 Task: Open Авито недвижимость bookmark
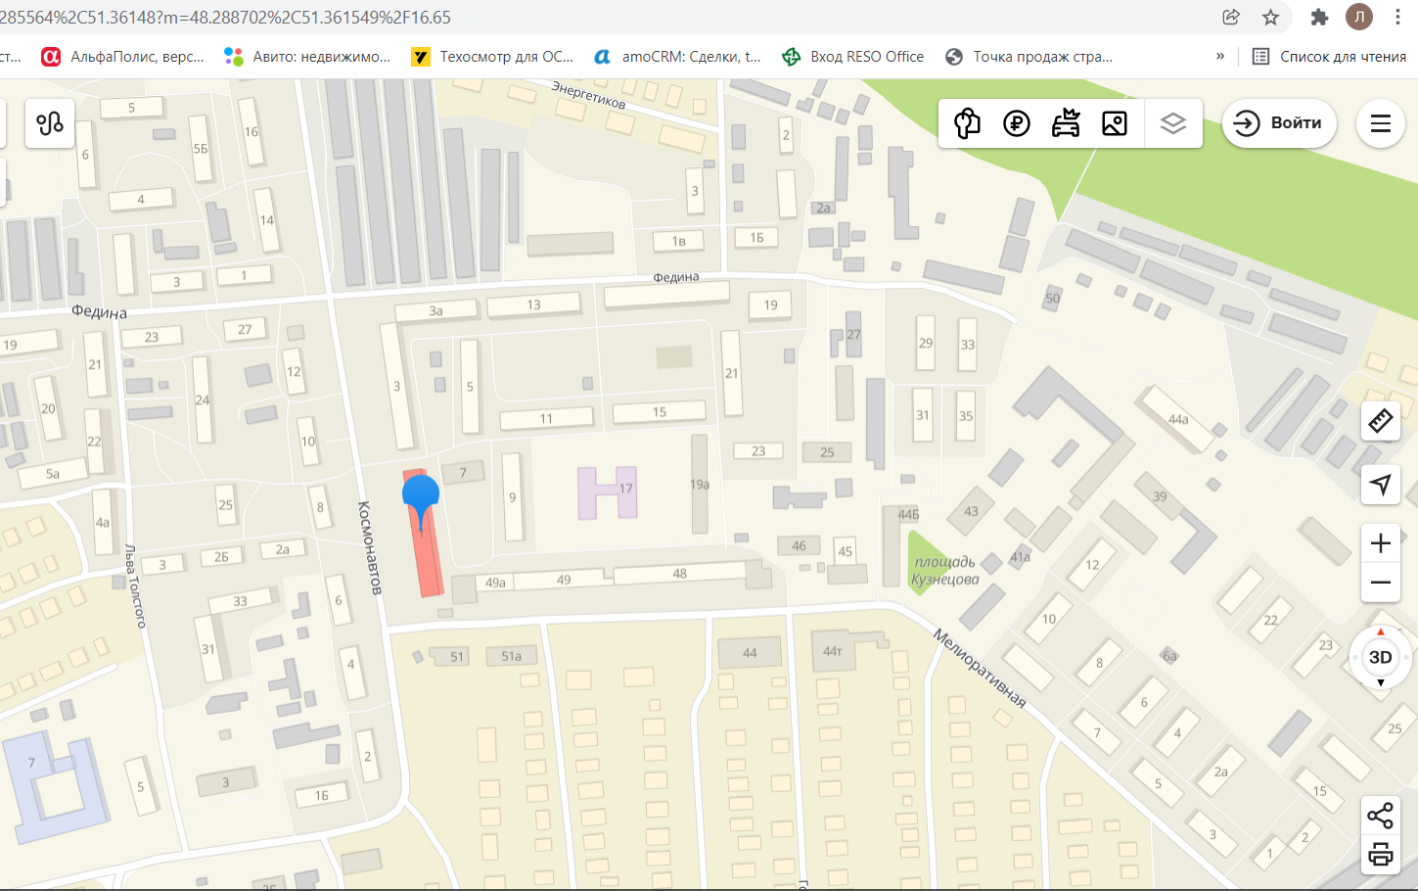click(x=307, y=57)
